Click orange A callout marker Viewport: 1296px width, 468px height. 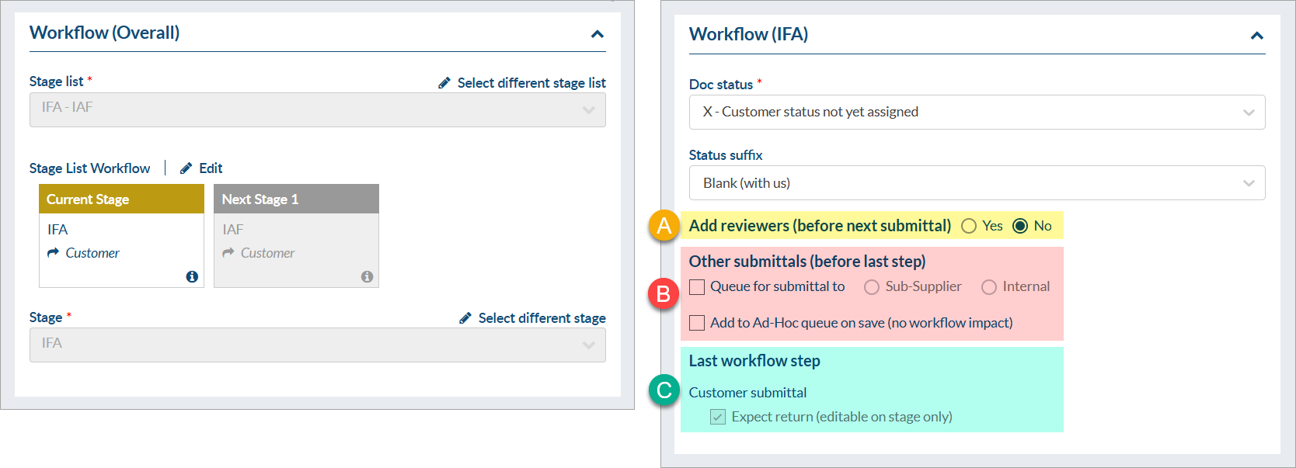[x=664, y=226]
